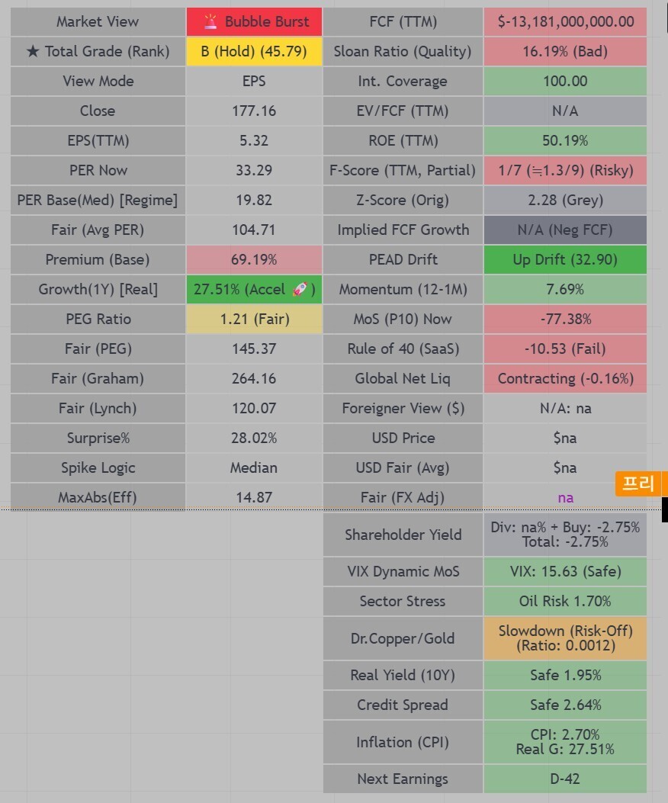Click the VIX: 15.63 (Safe) cell
Screen dimensions: 668x803
point(564,571)
